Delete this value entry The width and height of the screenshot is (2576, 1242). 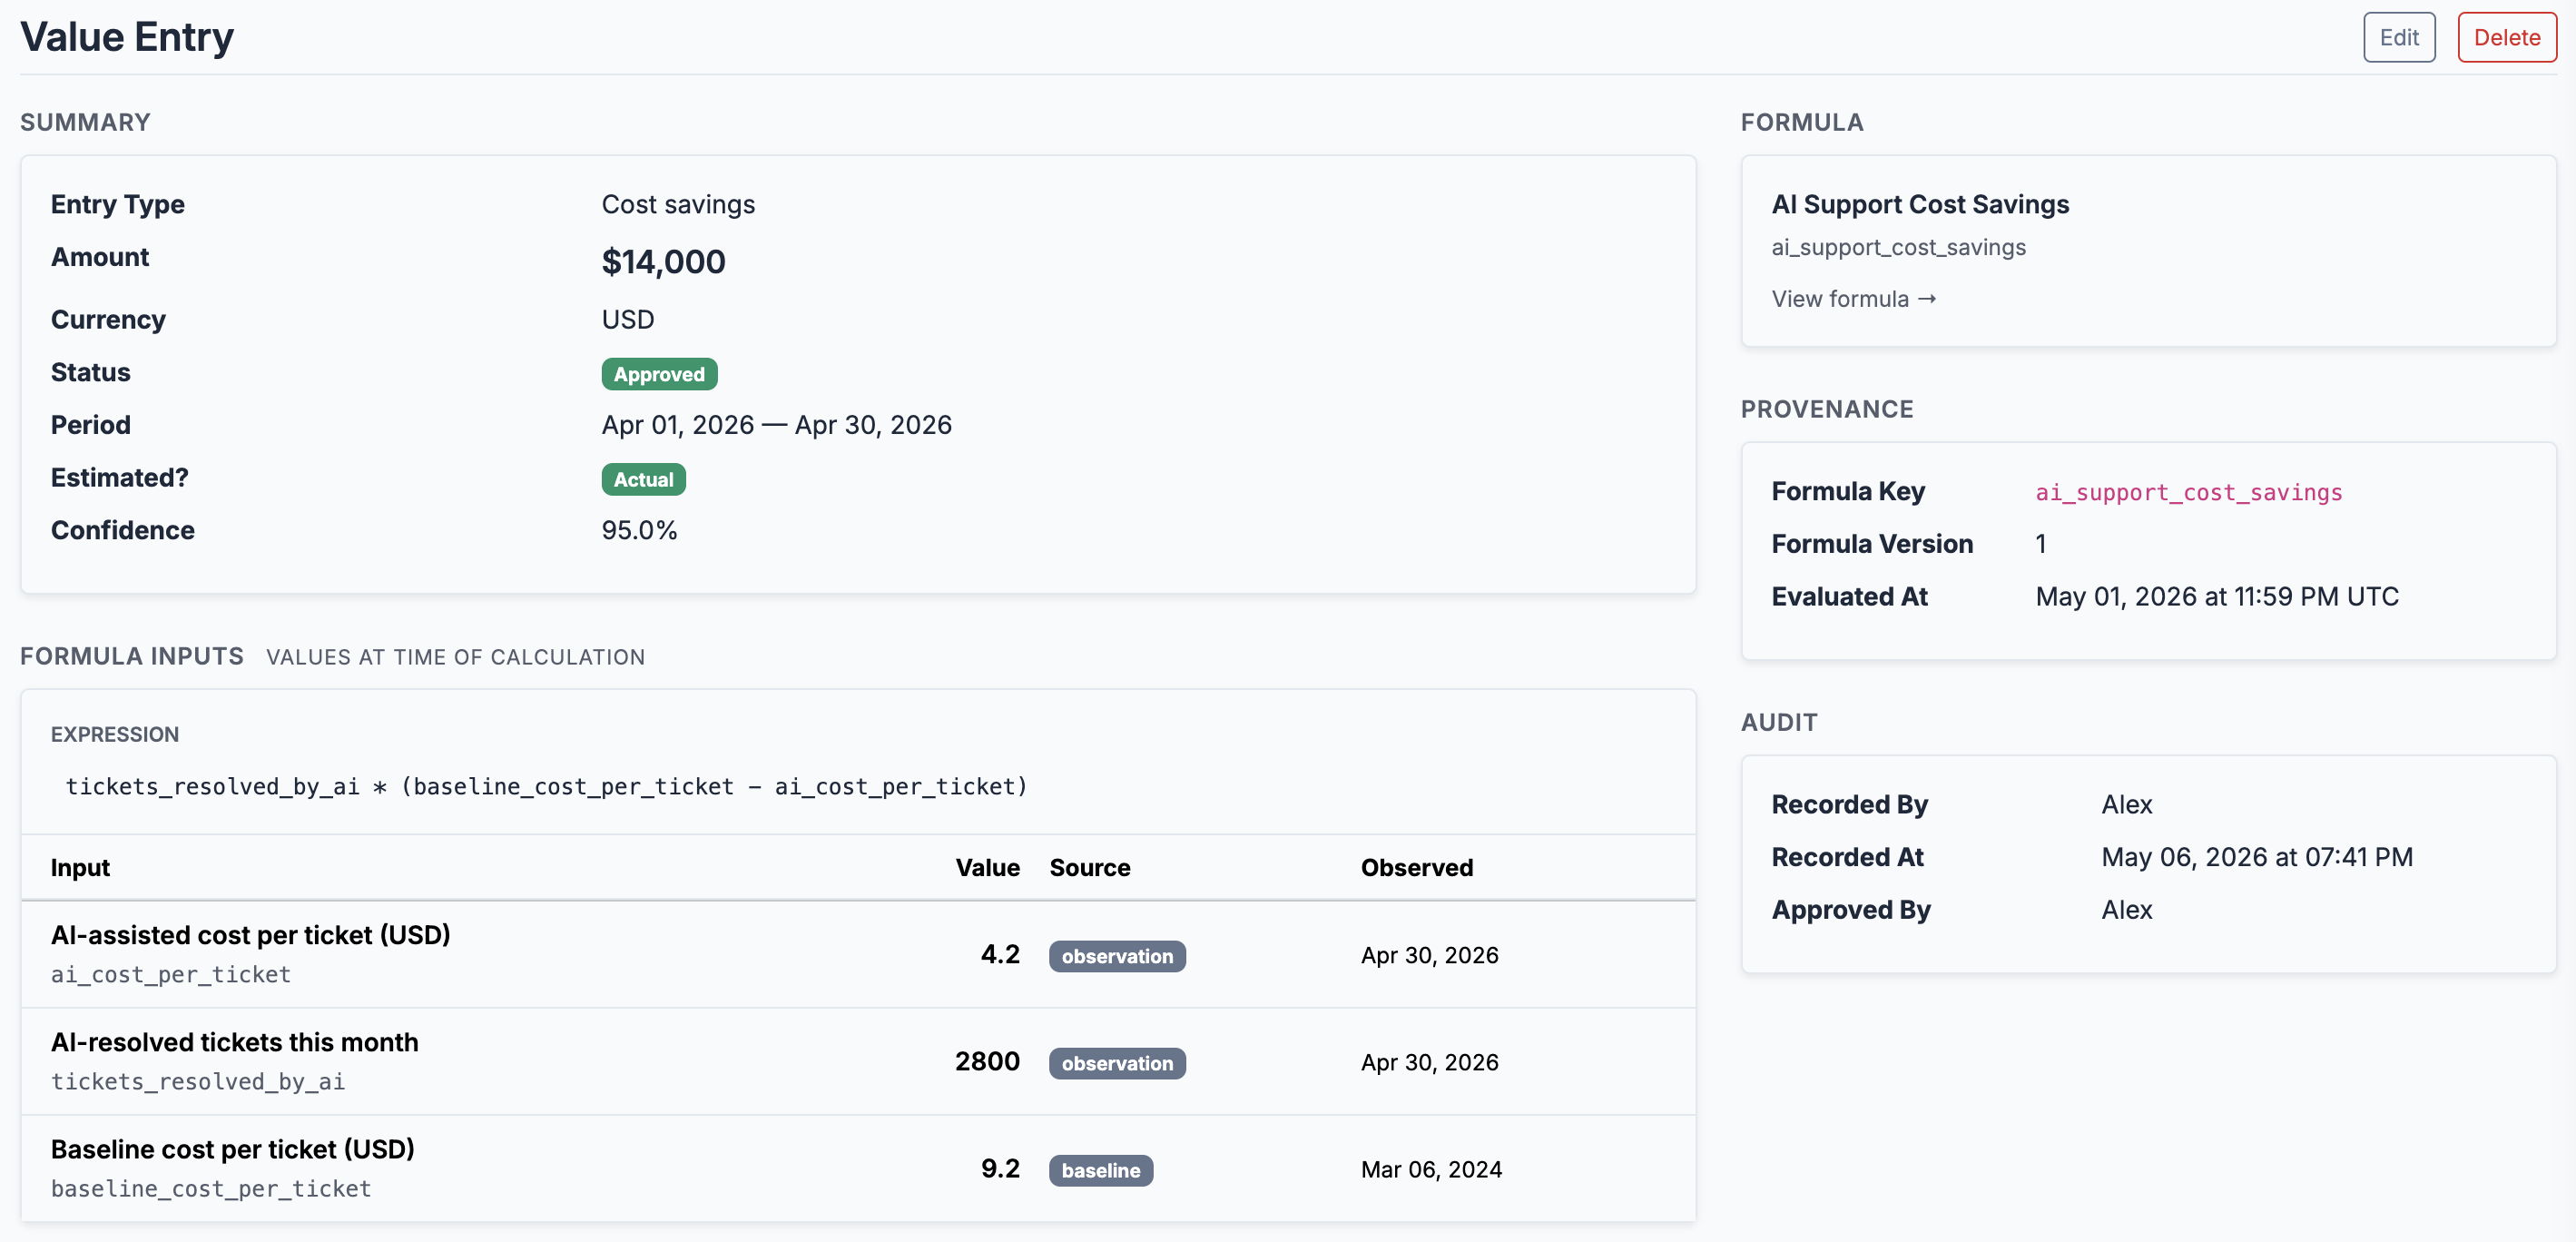2506,37
